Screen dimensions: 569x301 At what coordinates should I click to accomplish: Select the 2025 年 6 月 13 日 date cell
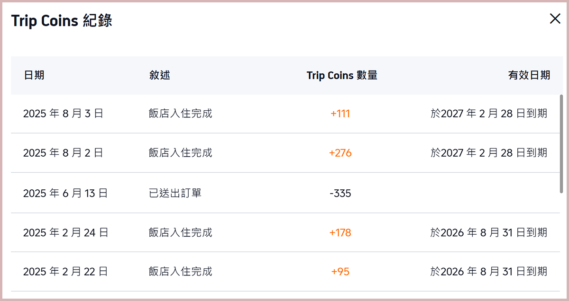point(65,193)
